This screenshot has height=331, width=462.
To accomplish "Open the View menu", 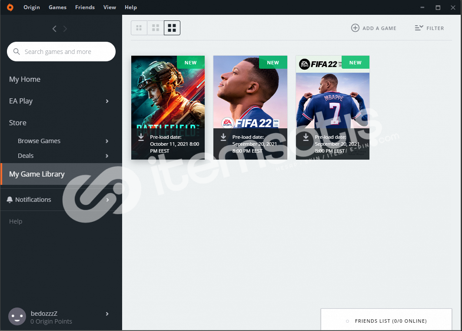I will click(x=110, y=7).
